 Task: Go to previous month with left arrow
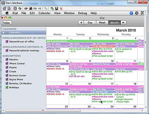(x=81, y=23)
